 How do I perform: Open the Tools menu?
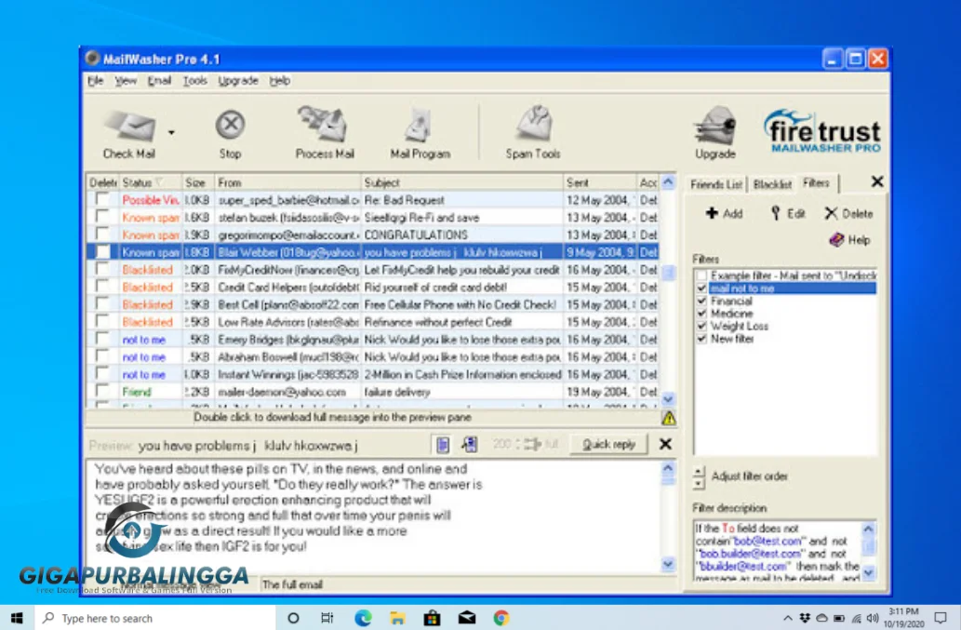194,80
